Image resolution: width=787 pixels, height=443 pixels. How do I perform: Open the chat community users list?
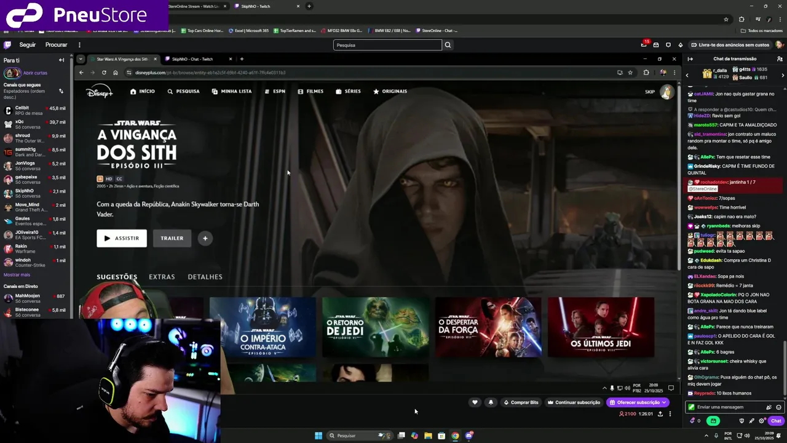tap(778, 59)
